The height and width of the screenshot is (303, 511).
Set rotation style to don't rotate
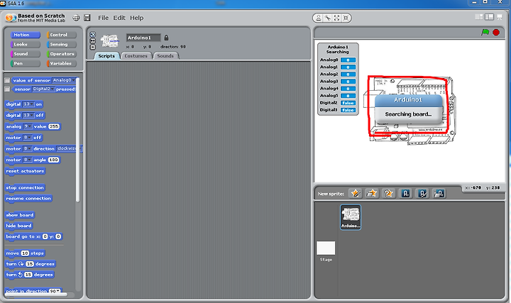[92, 47]
